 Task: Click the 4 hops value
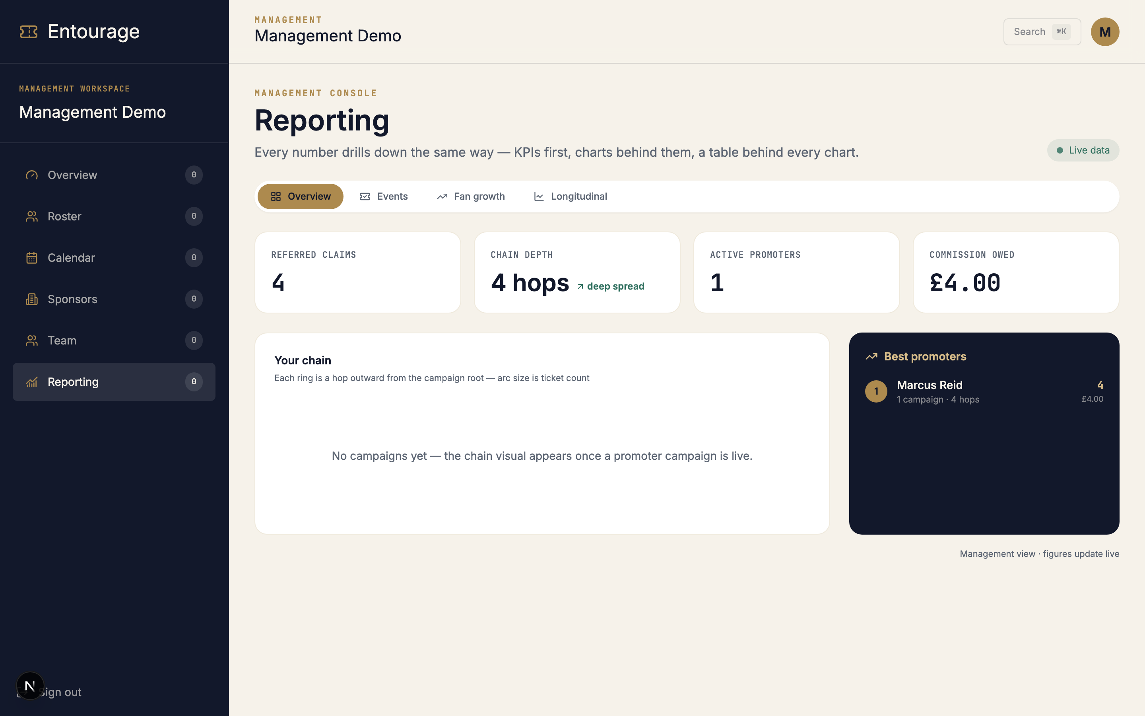click(x=530, y=283)
